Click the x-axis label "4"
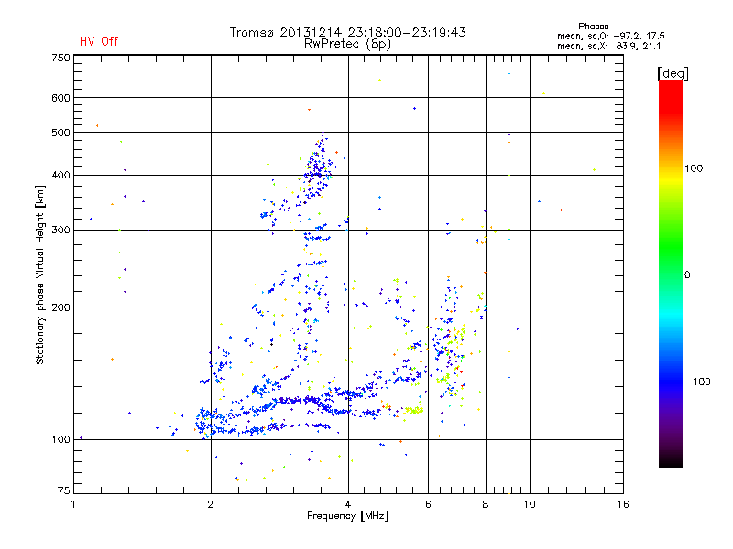 (348, 504)
